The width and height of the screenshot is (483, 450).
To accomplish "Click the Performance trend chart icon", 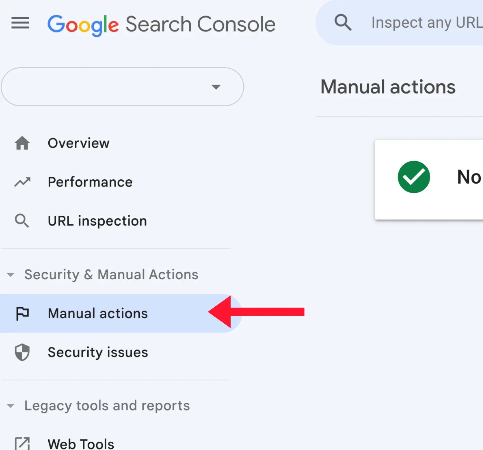I will click(x=22, y=182).
